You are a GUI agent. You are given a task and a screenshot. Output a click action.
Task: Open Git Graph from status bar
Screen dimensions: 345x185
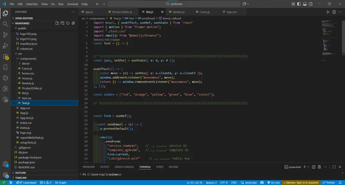(x=60, y=183)
